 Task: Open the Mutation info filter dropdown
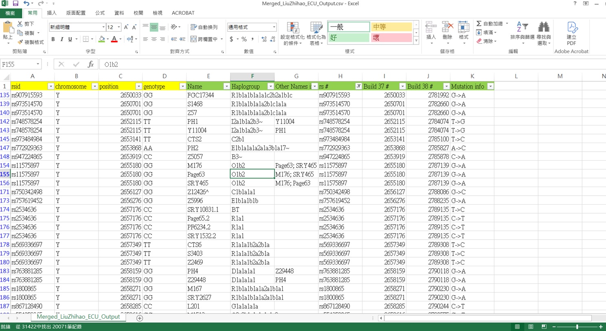[490, 86]
